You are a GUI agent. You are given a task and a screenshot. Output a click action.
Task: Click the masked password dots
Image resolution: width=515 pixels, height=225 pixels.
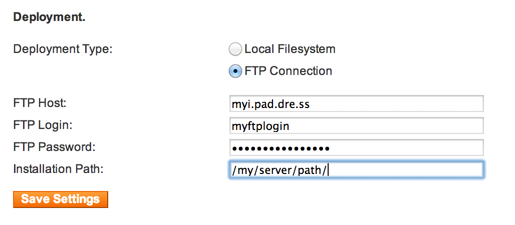pyautogui.click(x=281, y=148)
